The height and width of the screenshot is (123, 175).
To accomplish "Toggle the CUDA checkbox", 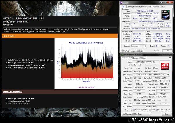I will pyautogui.click(x=142, y=110).
